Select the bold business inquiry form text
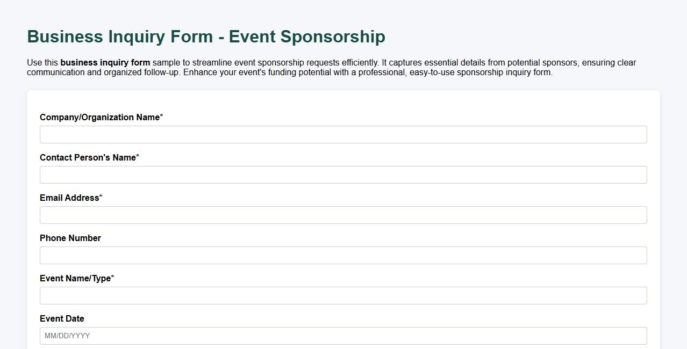The image size is (687, 349). (105, 62)
